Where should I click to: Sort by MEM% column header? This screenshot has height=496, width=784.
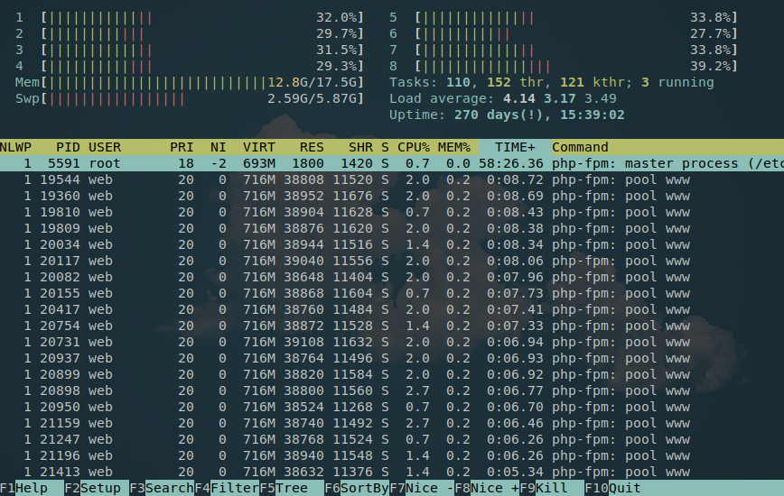tap(454, 147)
